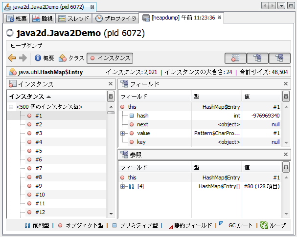Image resolution: width=297 pixels, height=237 pixels.
Task: Click the back navigation arrow icon
Action: point(12,58)
